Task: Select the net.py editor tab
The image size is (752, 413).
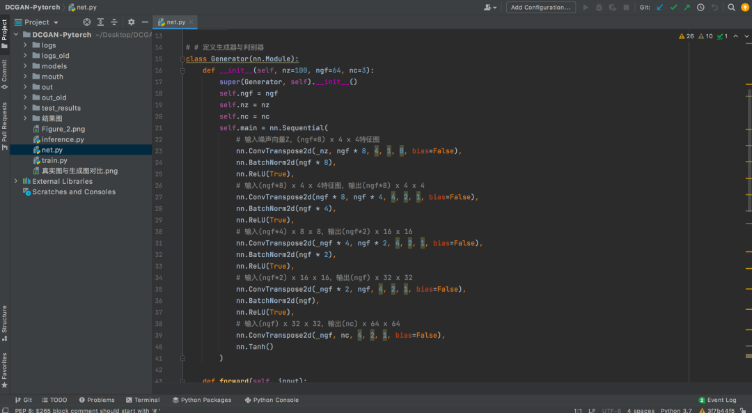Action: coord(175,22)
